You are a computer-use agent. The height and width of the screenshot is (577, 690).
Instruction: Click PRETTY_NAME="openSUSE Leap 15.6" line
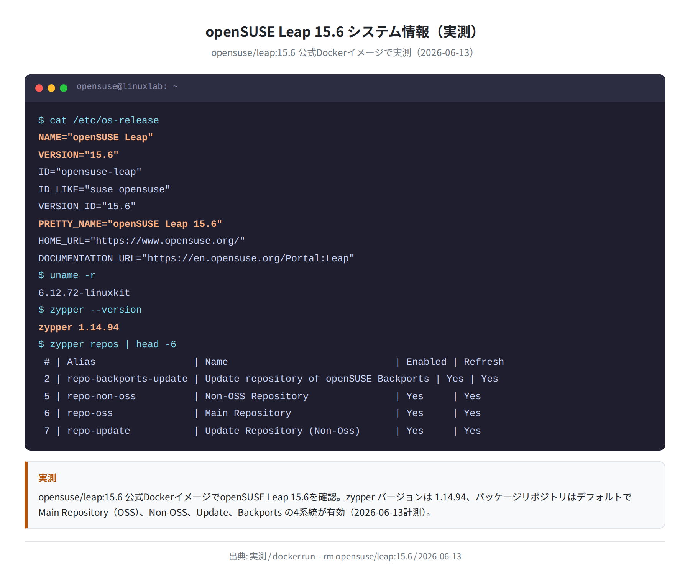130,224
